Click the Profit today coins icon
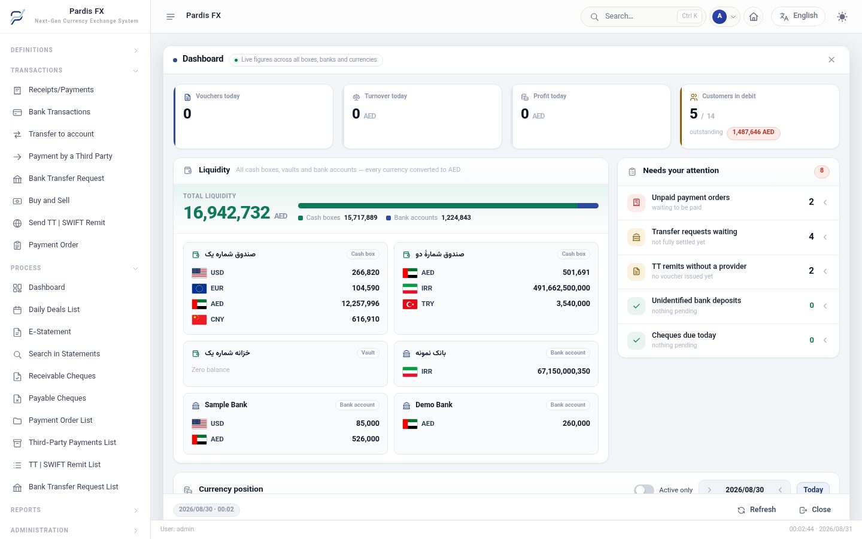The image size is (862, 539). [x=525, y=97]
